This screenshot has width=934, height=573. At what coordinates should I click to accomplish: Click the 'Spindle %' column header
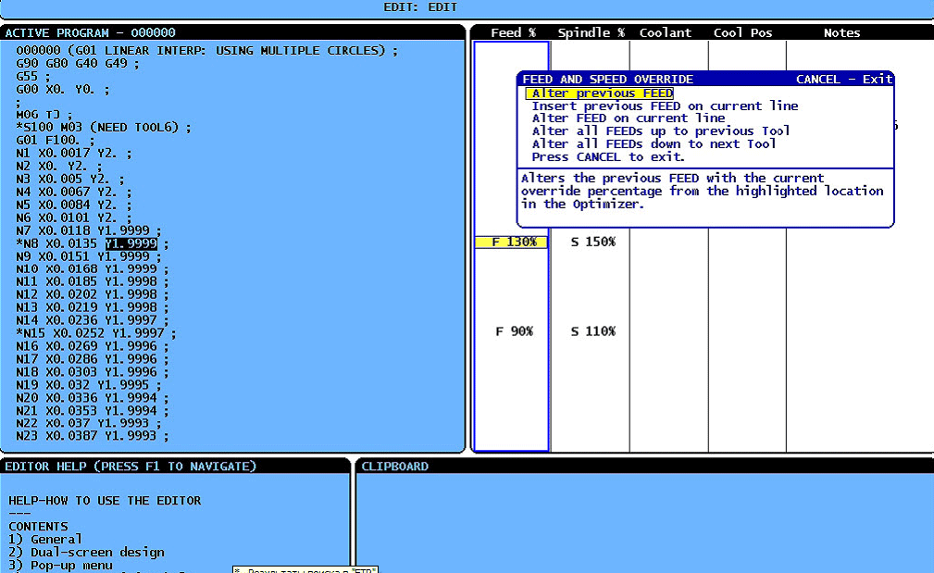(x=591, y=33)
